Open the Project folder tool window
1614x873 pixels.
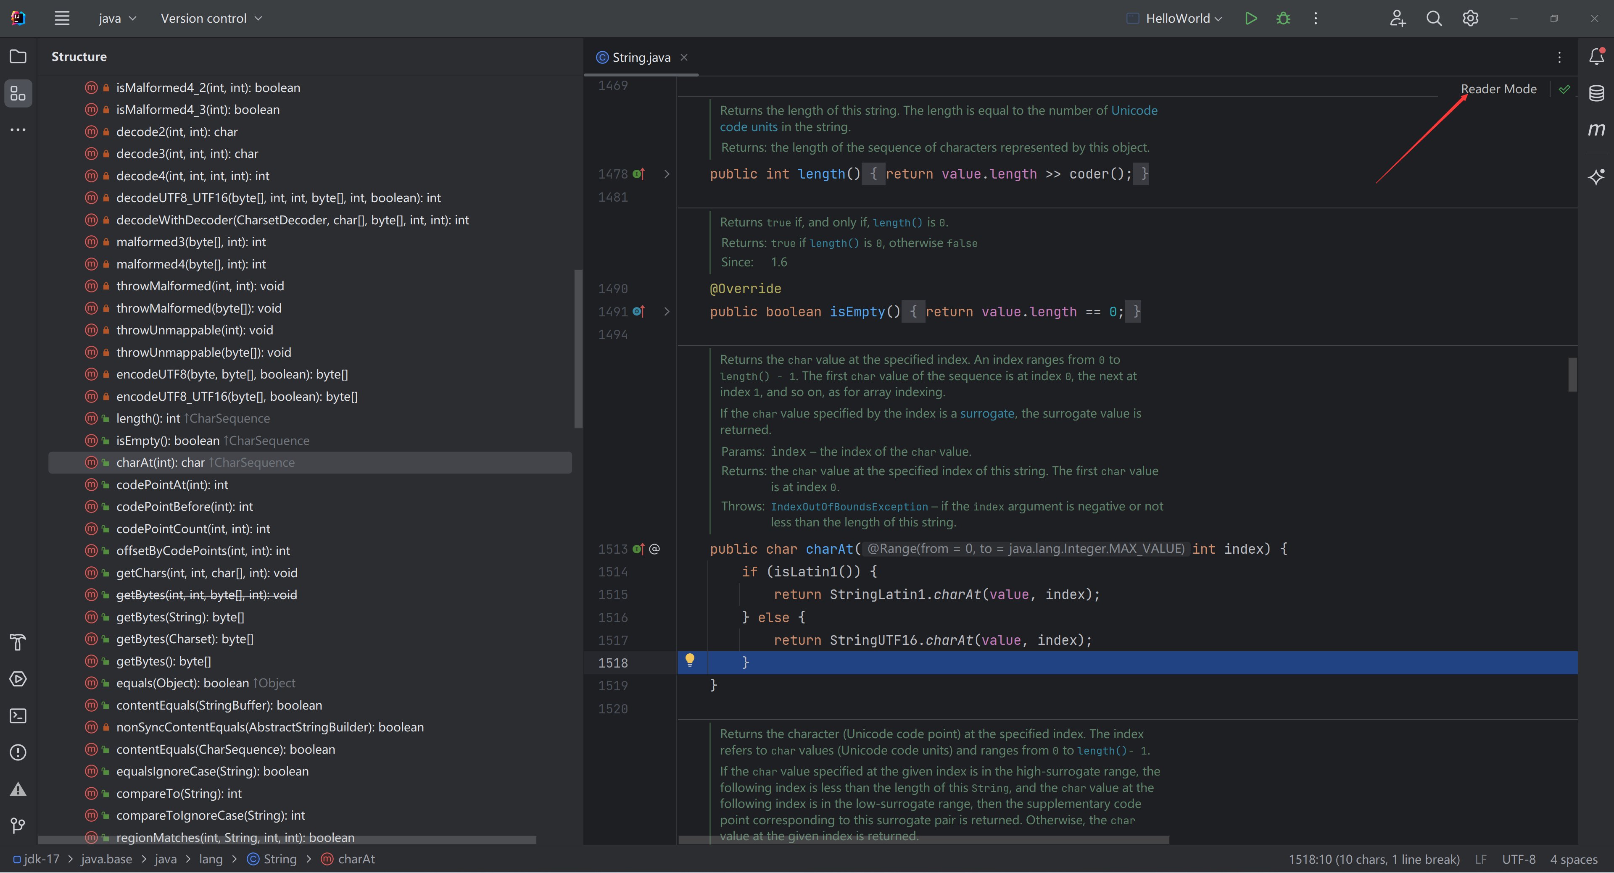(18, 56)
